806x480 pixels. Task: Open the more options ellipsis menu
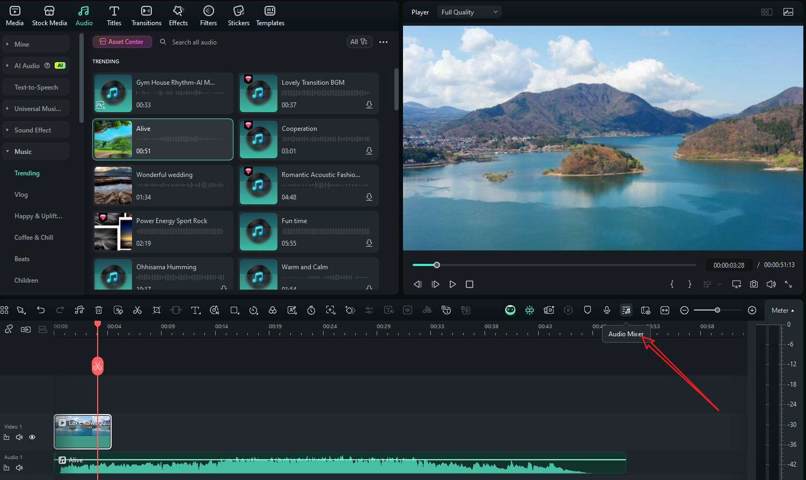click(x=383, y=42)
